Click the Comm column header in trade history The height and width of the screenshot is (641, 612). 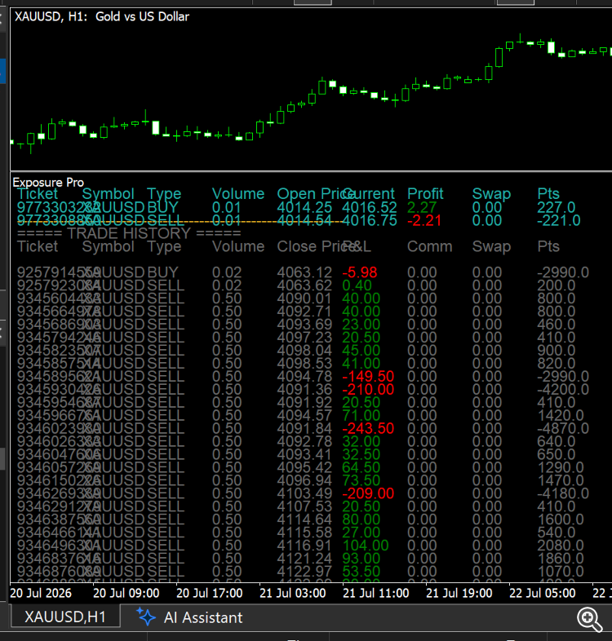[x=429, y=246]
